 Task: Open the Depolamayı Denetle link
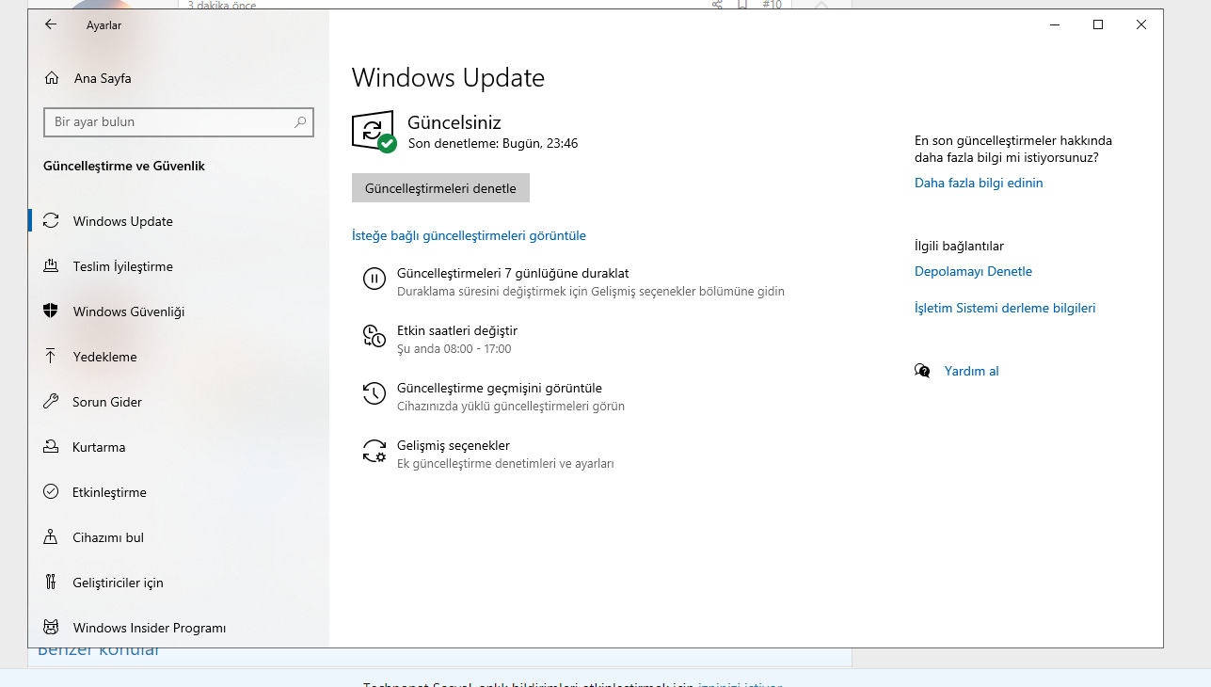[x=973, y=271]
